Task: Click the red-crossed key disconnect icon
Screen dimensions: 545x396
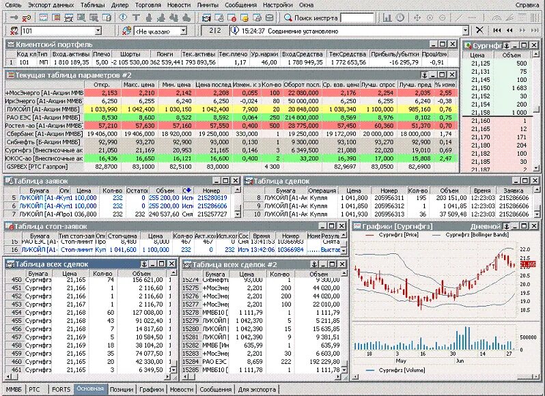Action: click(26, 17)
